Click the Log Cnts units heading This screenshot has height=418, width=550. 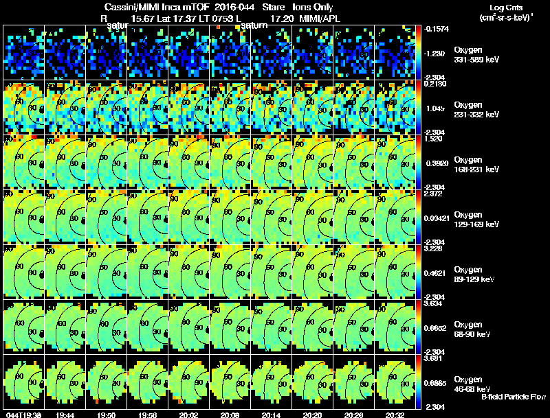tap(506, 12)
